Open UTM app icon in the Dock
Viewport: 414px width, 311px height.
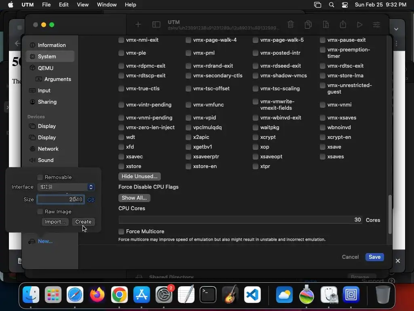pos(351,294)
